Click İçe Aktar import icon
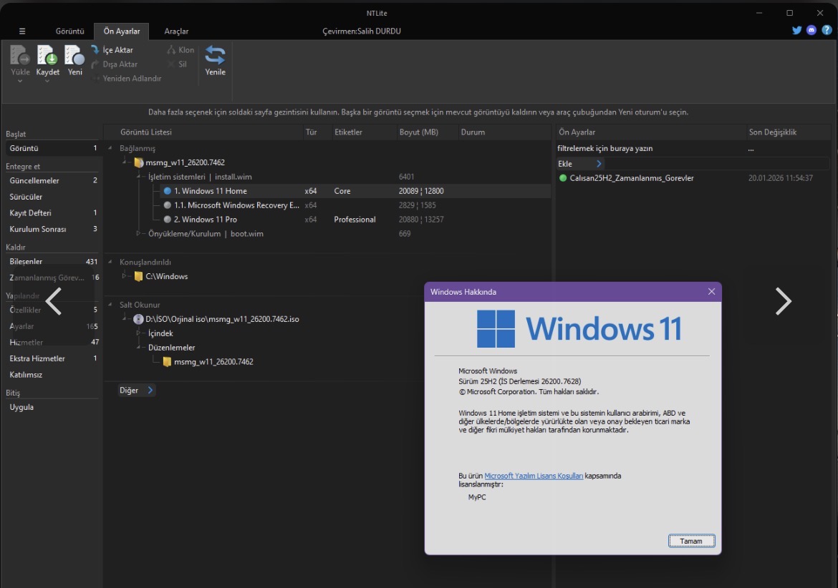838x588 pixels. pyautogui.click(x=96, y=50)
